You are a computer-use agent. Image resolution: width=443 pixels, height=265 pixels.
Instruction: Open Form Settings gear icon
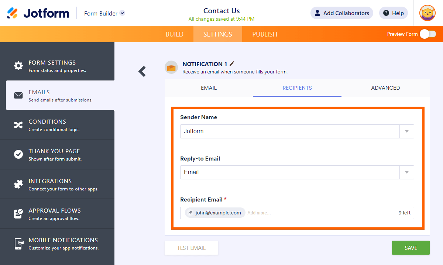[18, 66]
